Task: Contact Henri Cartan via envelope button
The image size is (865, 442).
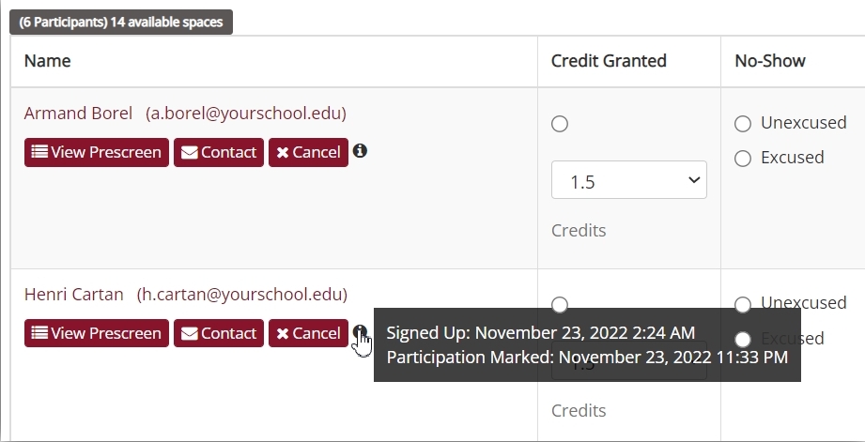Action: click(x=219, y=333)
